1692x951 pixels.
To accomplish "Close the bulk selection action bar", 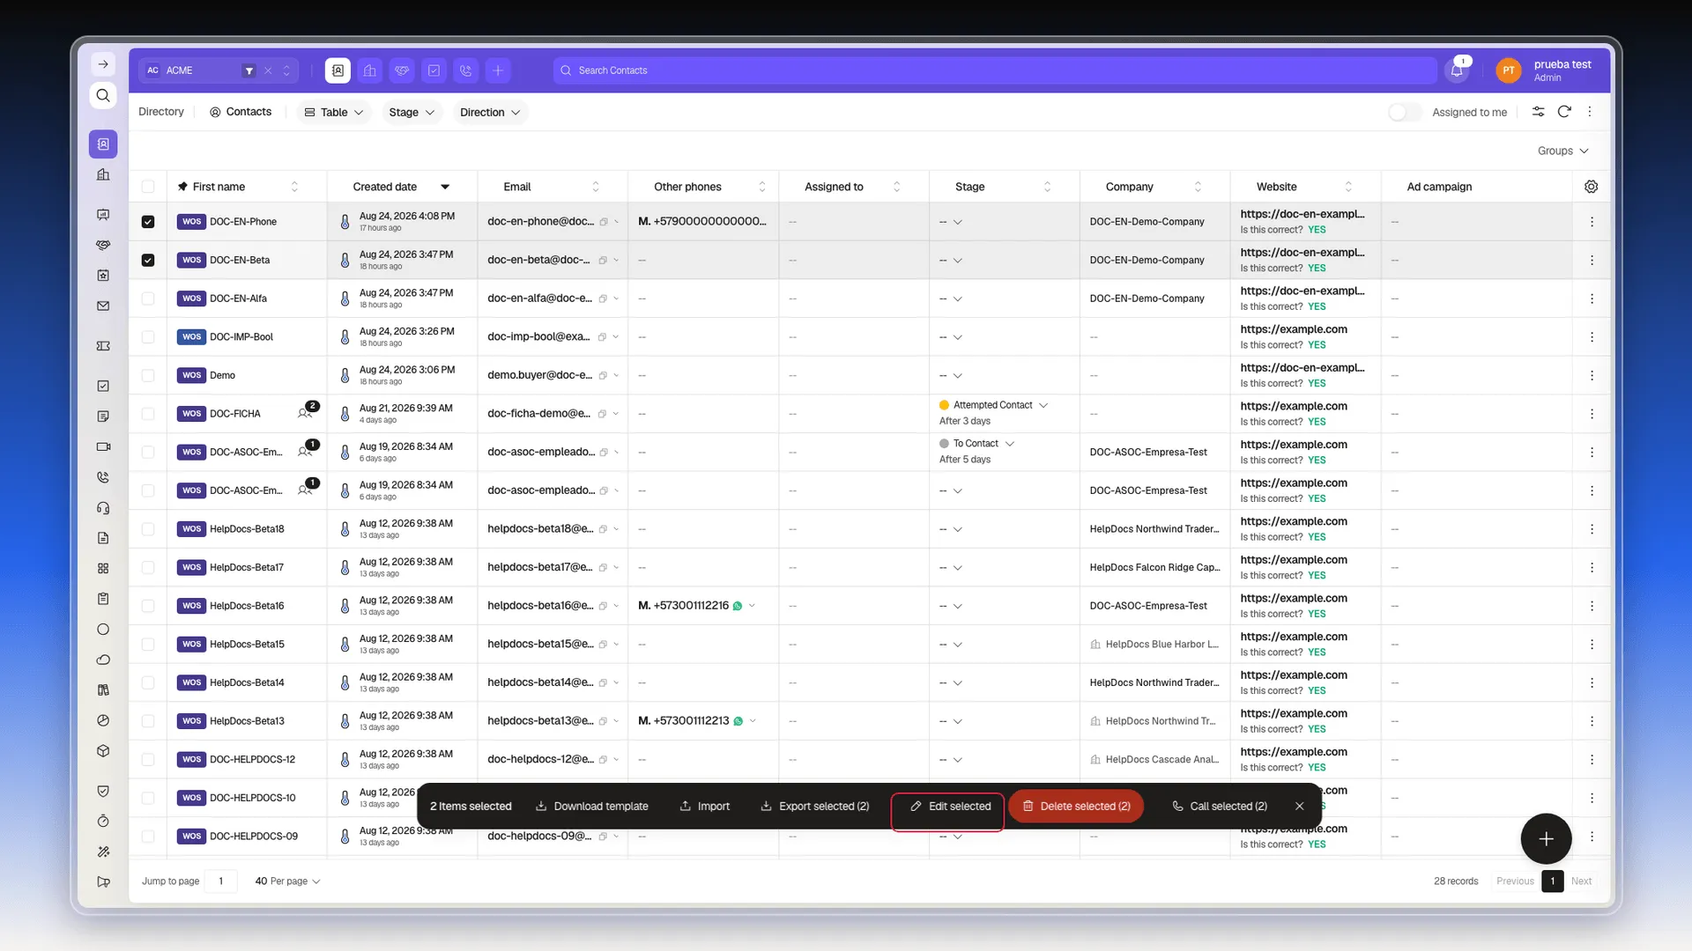I will [1299, 806].
